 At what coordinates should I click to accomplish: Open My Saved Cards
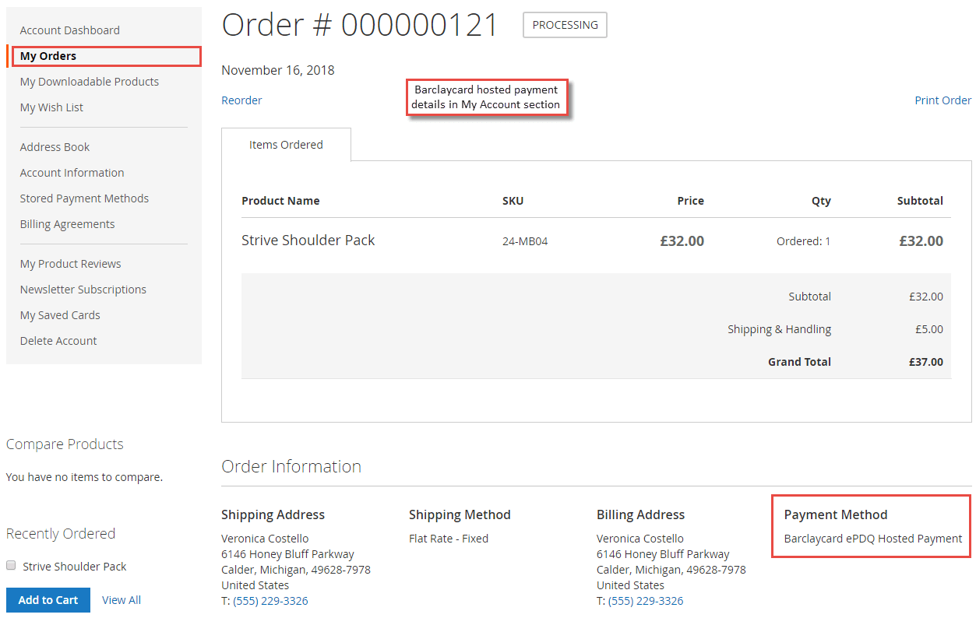pyautogui.click(x=60, y=314)
